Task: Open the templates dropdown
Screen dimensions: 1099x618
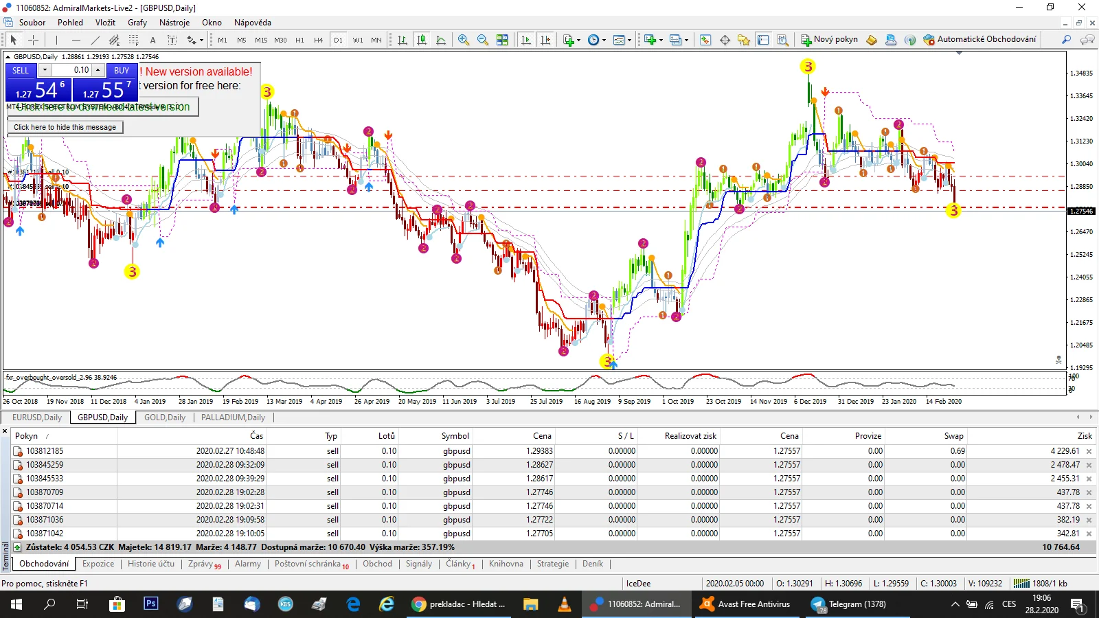Action: [x=622, y=40]
